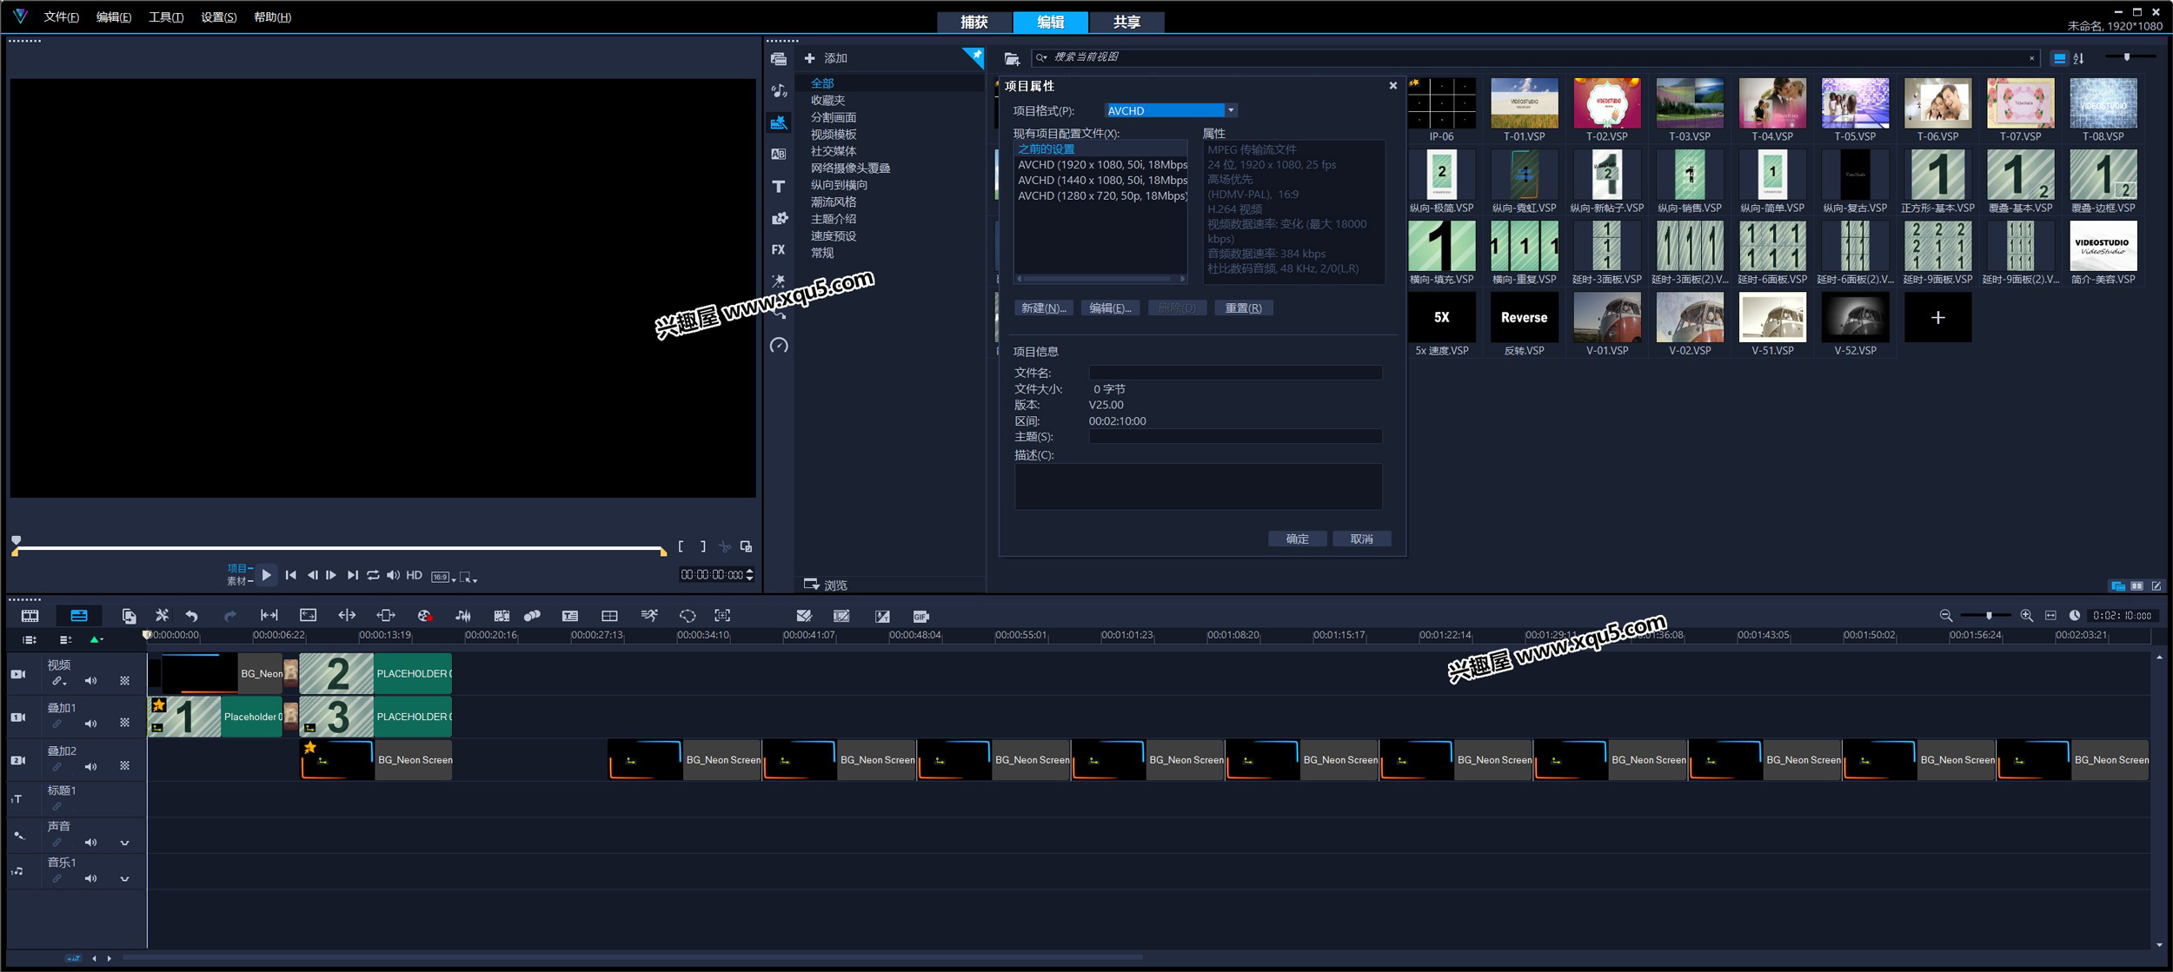Expand the 声音 track options chevron
Screen dimensions: 2173x972
tap(124, 843)
